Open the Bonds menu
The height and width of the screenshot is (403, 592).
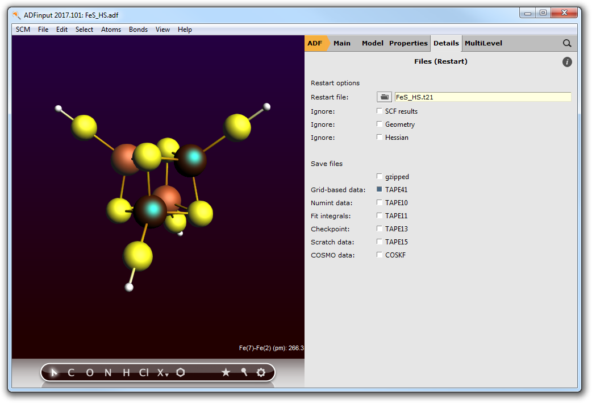(138, 30)
